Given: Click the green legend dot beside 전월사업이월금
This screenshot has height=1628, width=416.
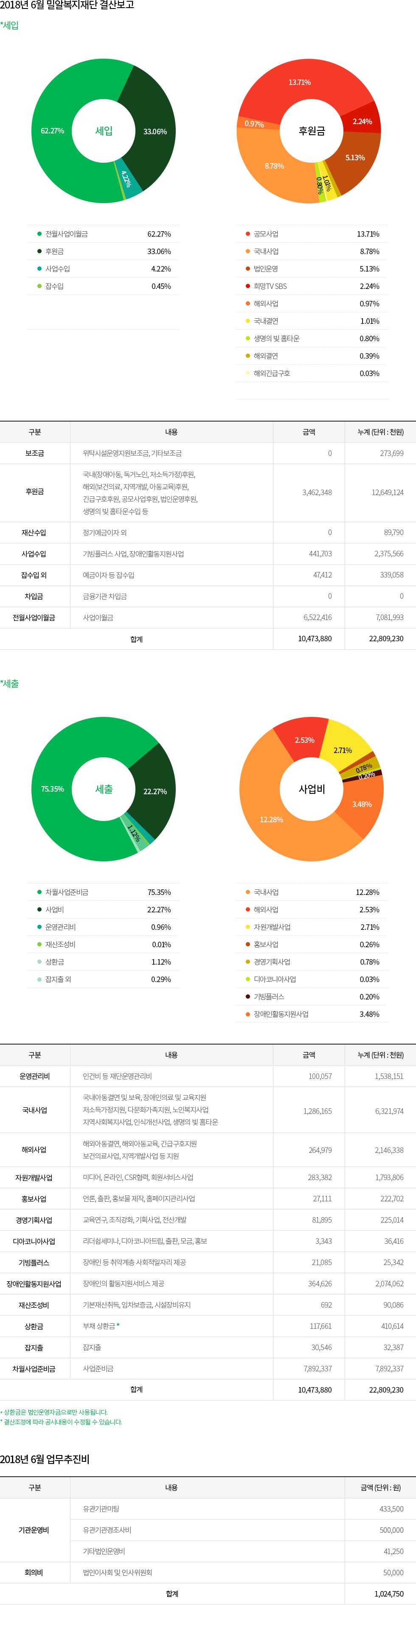Looking at the screenshot, I should [39, 234].
